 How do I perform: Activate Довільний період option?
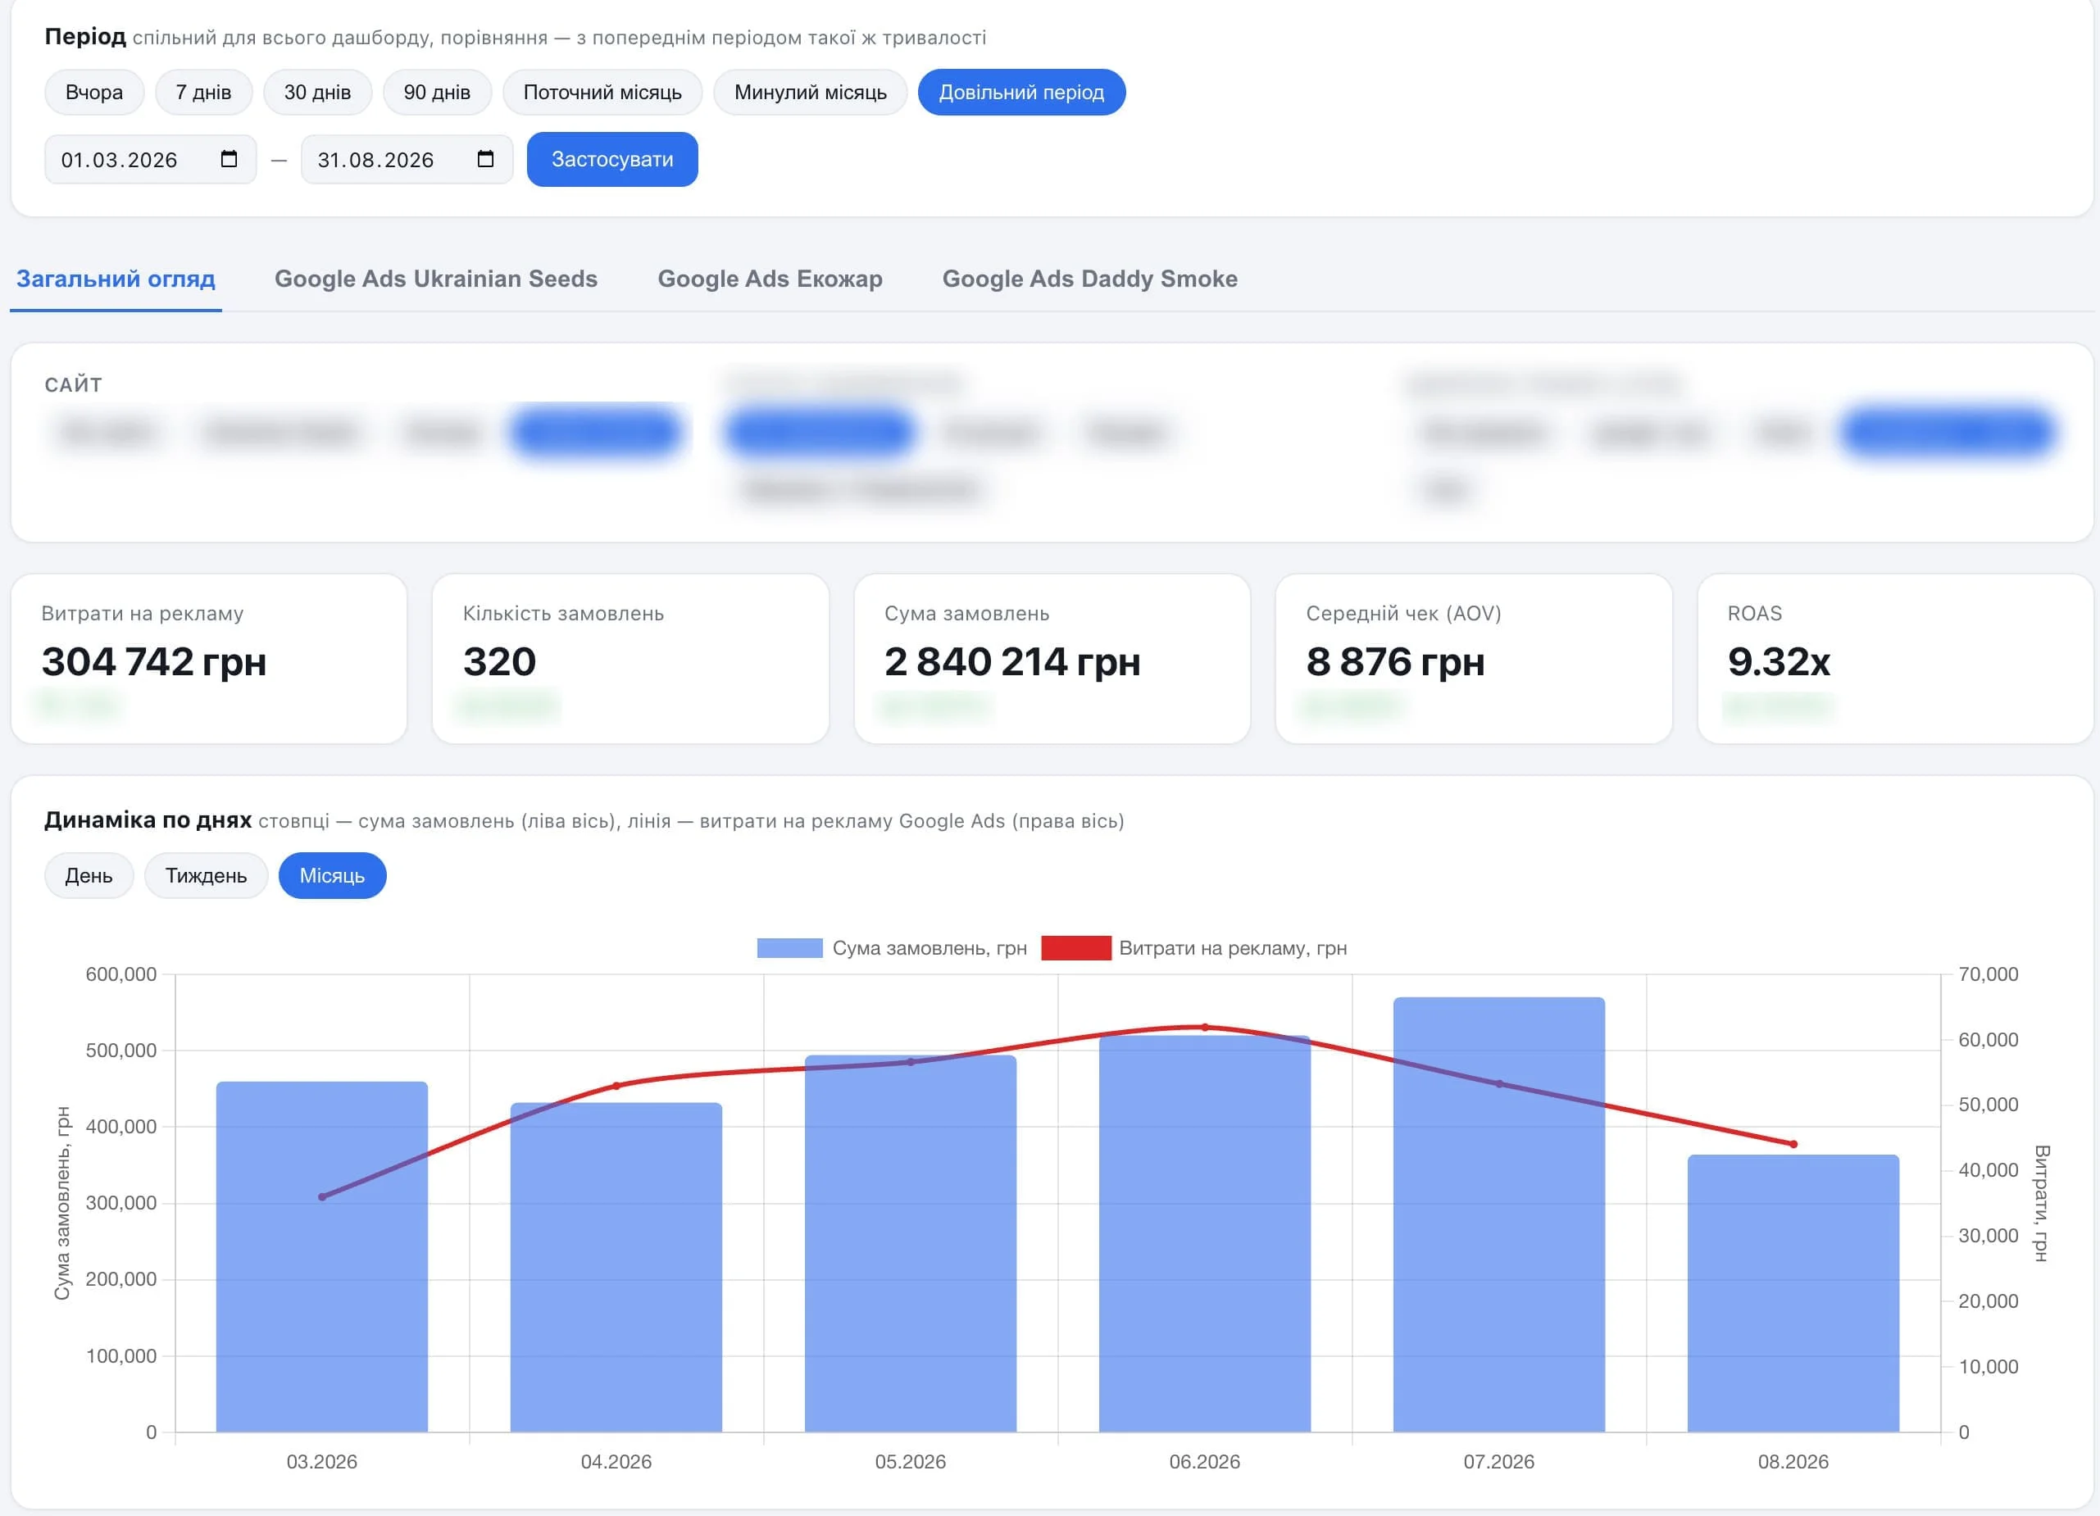coord(1021,93)
